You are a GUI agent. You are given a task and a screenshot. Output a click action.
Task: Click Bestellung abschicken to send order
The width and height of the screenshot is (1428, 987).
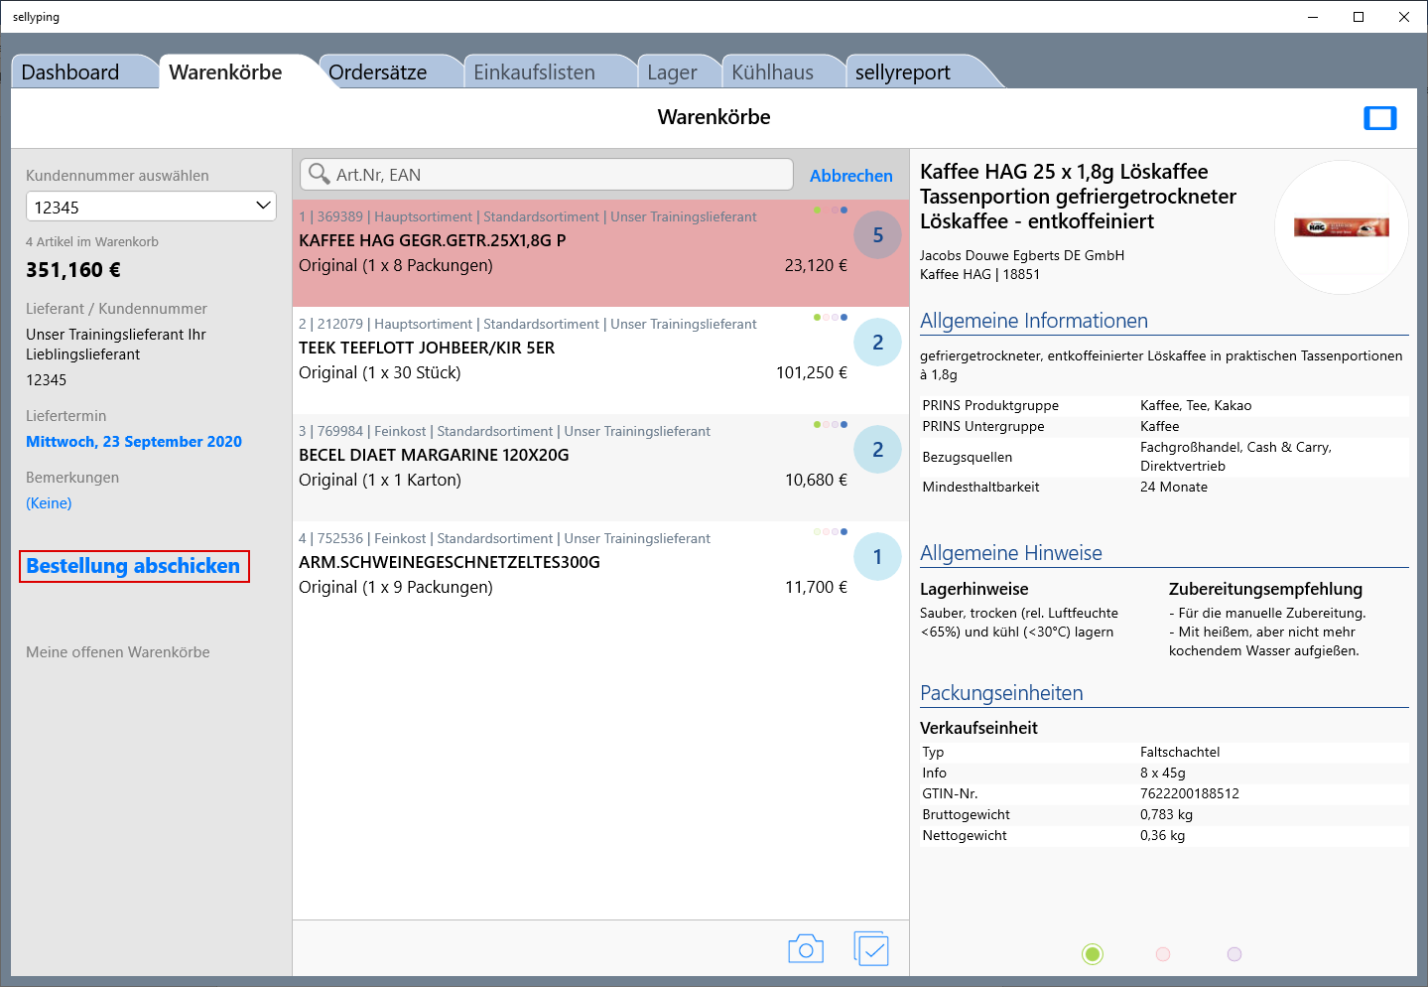point(134,566)
